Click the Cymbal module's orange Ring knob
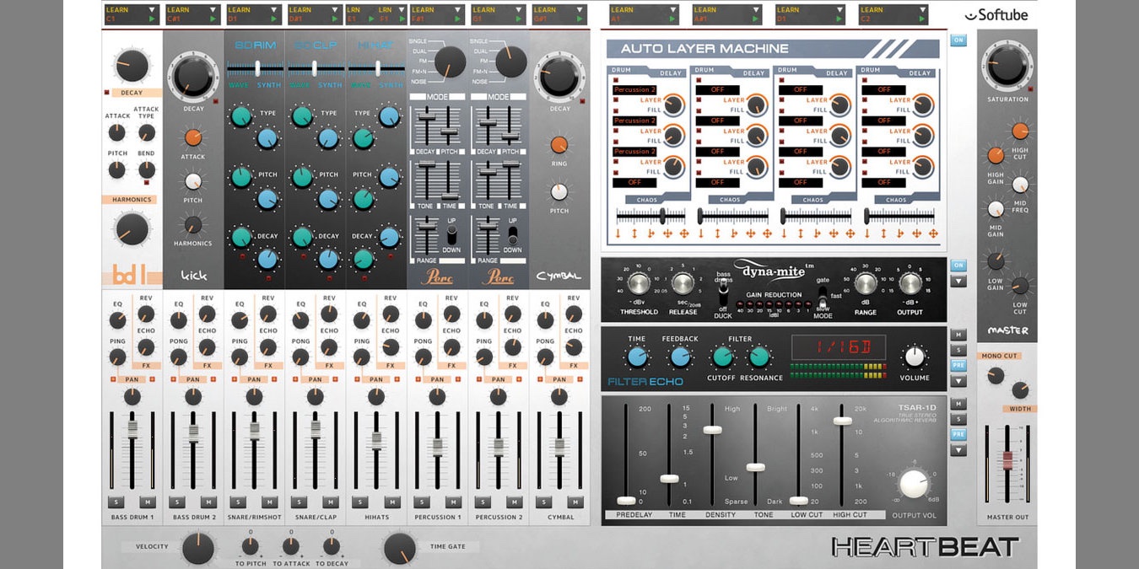This screenshot has width=1139, height=569. [x=559, y=145]
